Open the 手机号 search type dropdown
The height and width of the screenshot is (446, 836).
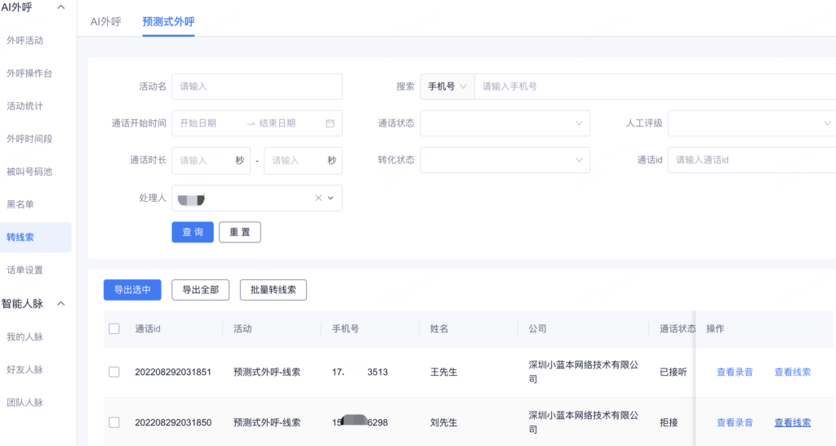click(447, 87)
